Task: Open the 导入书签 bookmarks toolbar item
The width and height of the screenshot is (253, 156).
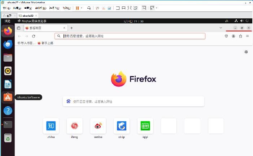Action: [26, 43]
